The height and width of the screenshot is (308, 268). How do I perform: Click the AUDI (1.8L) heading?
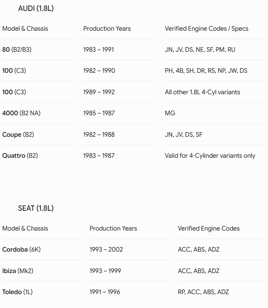(36, 8)
